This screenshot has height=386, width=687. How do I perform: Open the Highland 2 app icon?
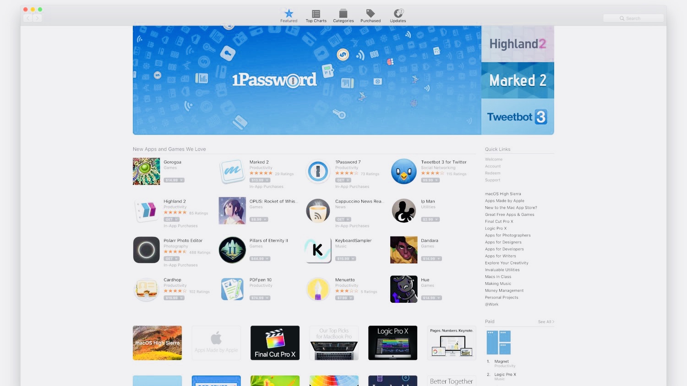[147, 211]
